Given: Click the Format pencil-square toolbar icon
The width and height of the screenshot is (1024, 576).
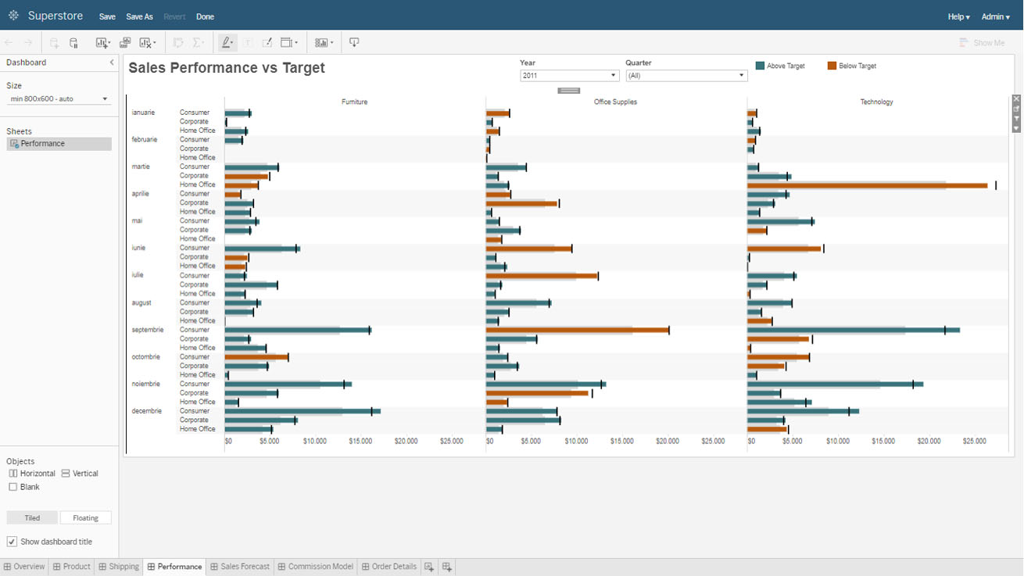Looking at the screenshot, I should coord(267,43).
